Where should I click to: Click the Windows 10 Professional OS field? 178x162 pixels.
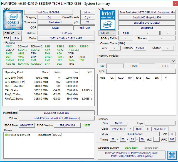tap(132, 154)
